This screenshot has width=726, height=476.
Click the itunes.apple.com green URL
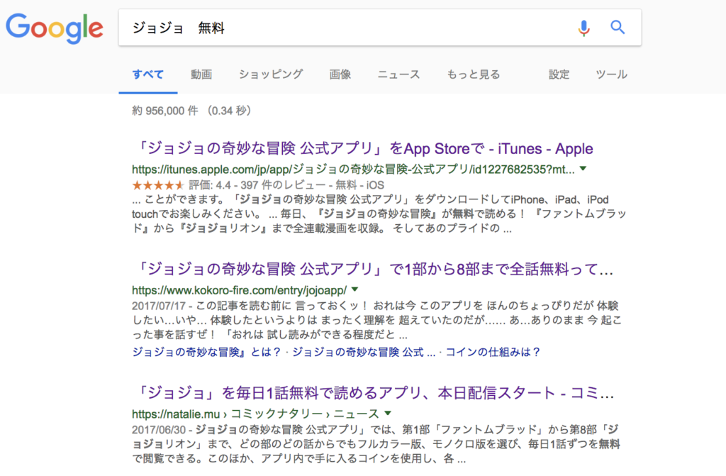click(x=353, y=170)
